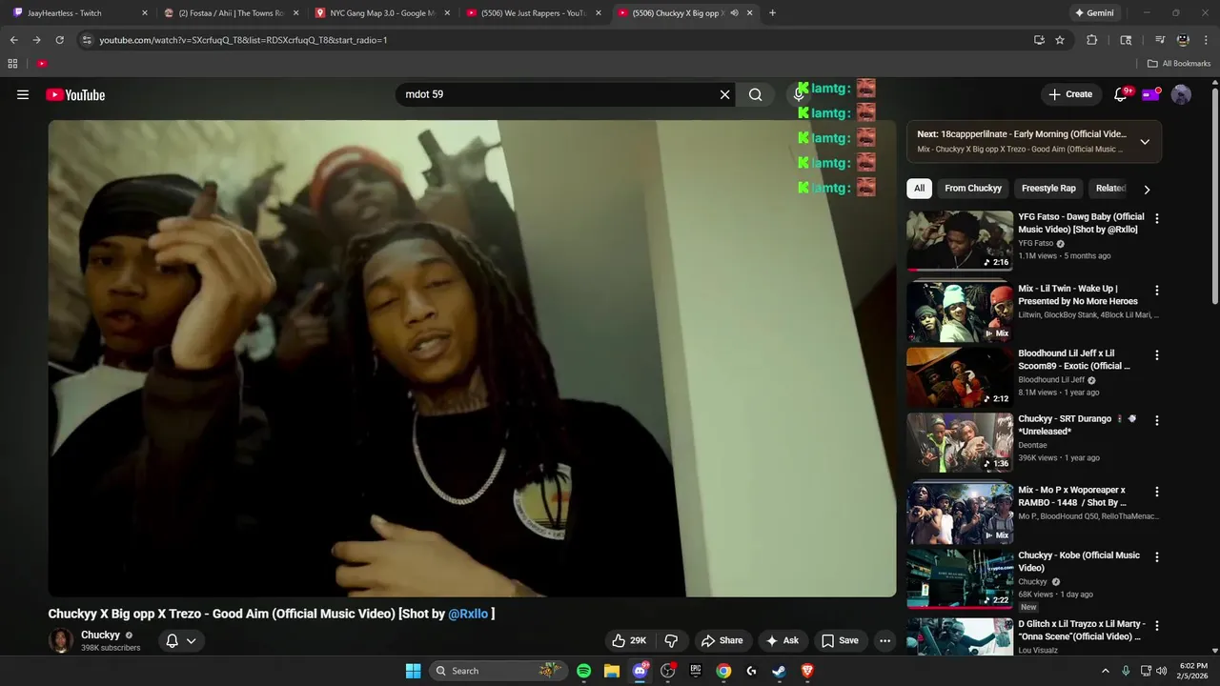Switch to NYC Gang Map 3.0 tab
Viewport: 1220px width, 686px height.
tap(381, 13)
